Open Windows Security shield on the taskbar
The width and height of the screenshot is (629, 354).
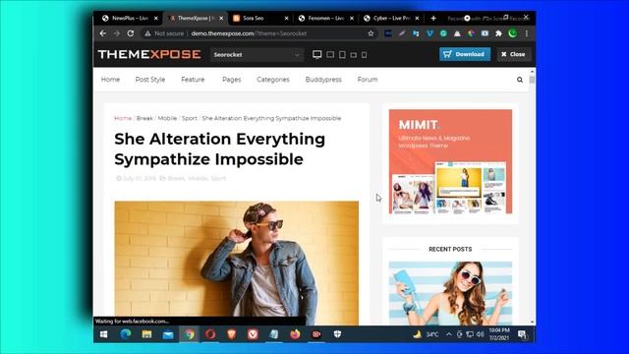click(337, 334)
